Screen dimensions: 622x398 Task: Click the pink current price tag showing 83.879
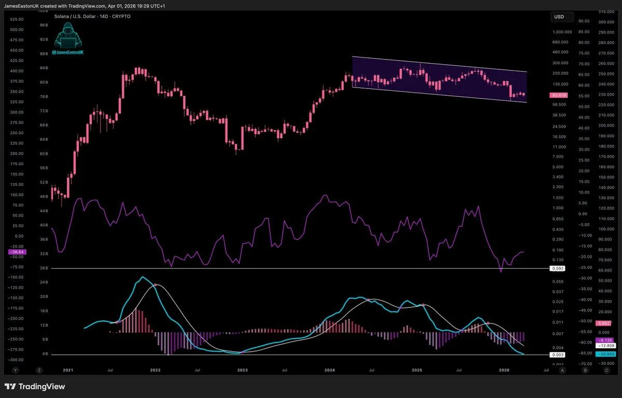click(x=558, y=95)
